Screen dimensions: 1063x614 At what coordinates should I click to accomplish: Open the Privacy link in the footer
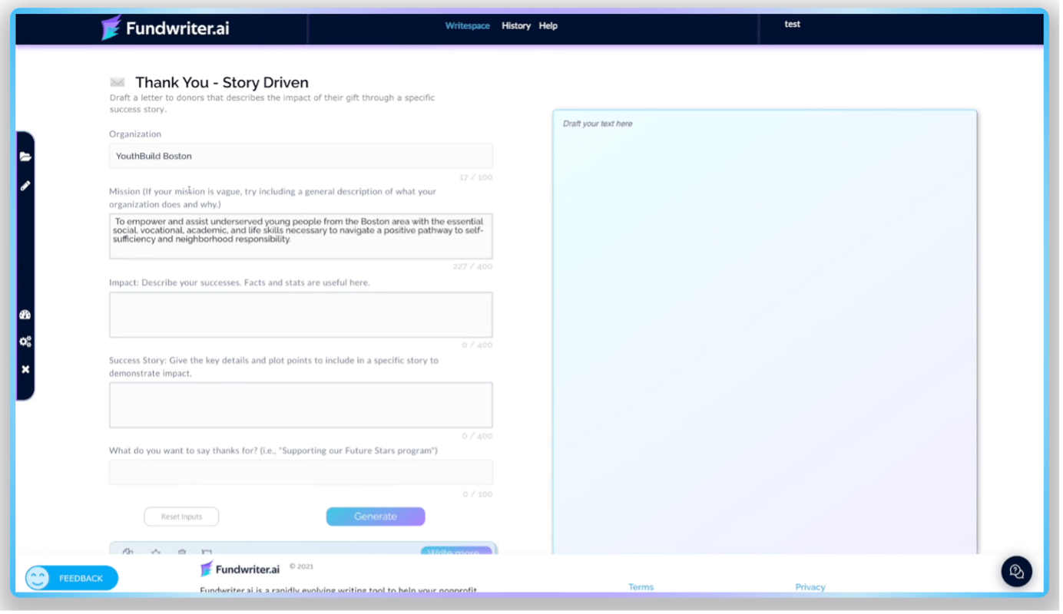(812, 588)
